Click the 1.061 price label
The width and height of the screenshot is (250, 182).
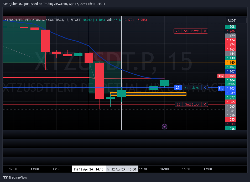pyautogui.click(x=230, y=111)
